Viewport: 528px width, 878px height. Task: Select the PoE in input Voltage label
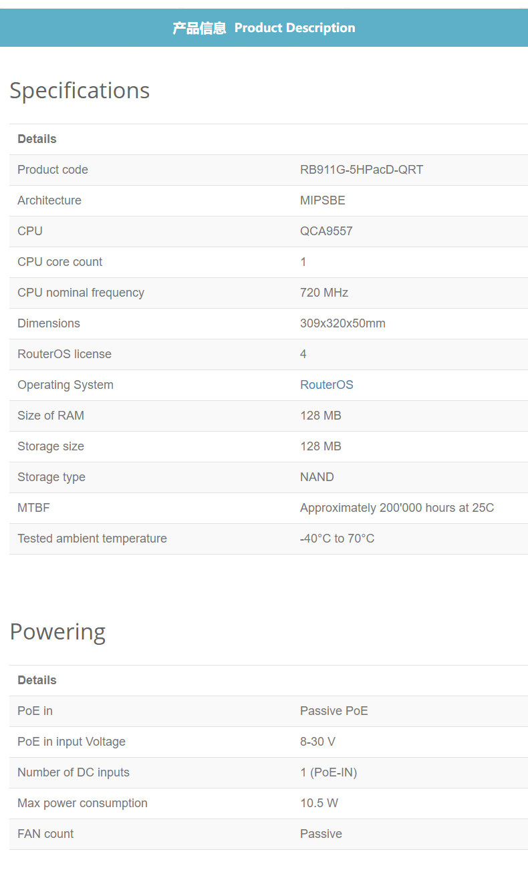pyautogui.click(x=72, y=742)
